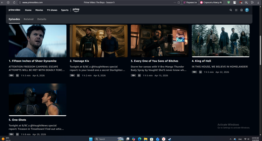The width and height of the screenshot is (262, 141).
Task: Reload the page with refresh icon
Action: [x=14, y=2]
